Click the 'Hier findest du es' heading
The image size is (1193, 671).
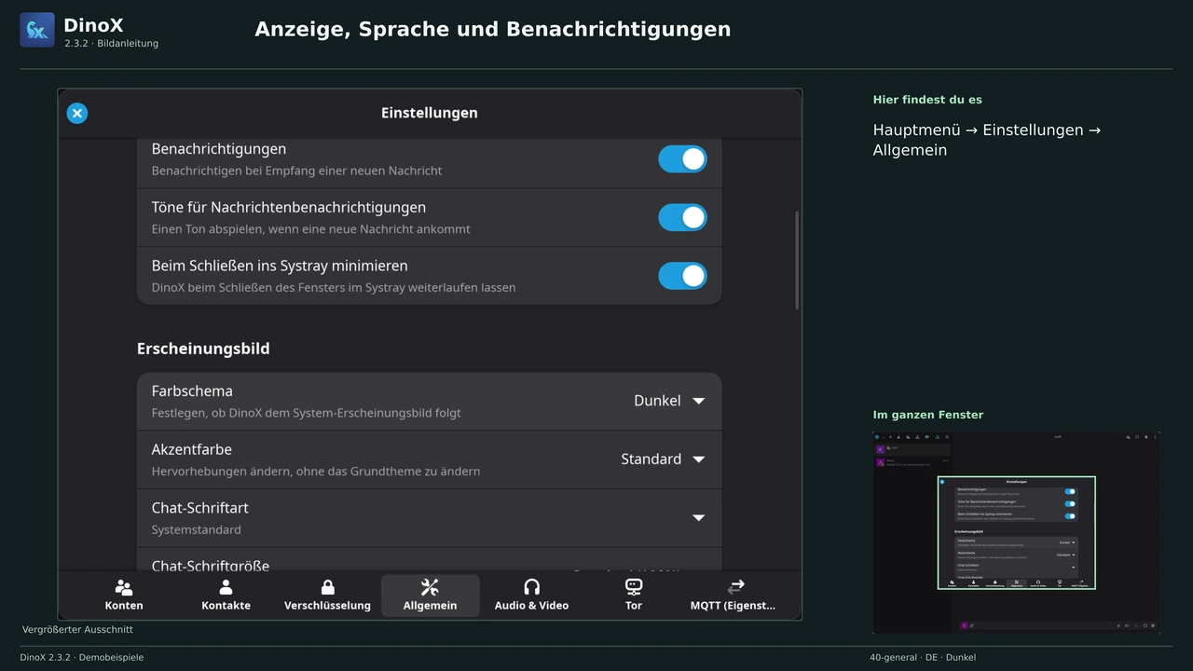pos(927,100)
